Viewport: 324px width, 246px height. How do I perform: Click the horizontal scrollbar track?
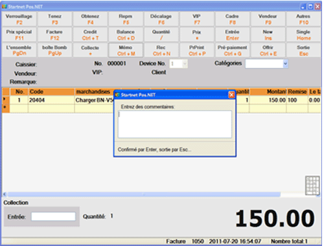(144, 194)
